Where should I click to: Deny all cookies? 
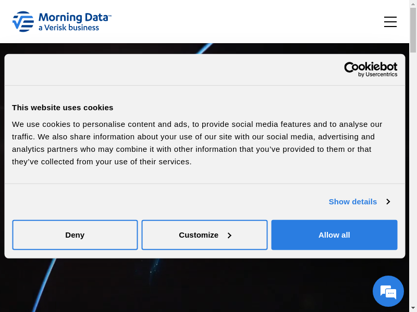coord(75,235)
